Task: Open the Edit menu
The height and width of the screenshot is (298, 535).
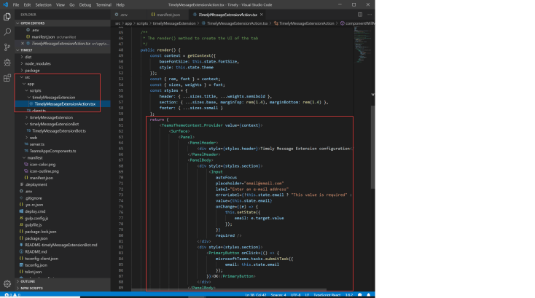Action: (x=27, y=5)
